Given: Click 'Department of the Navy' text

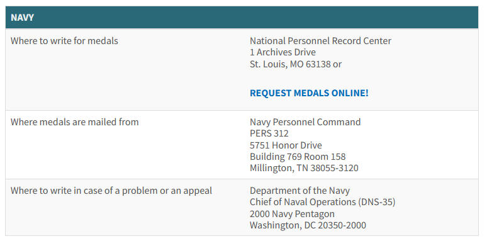Looking at the screenshot, I should pyautogui.click(x=299, y=191).
